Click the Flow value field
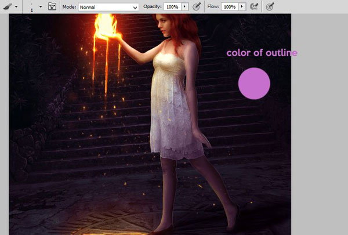The image size is (348, 235). coord(230,7)
